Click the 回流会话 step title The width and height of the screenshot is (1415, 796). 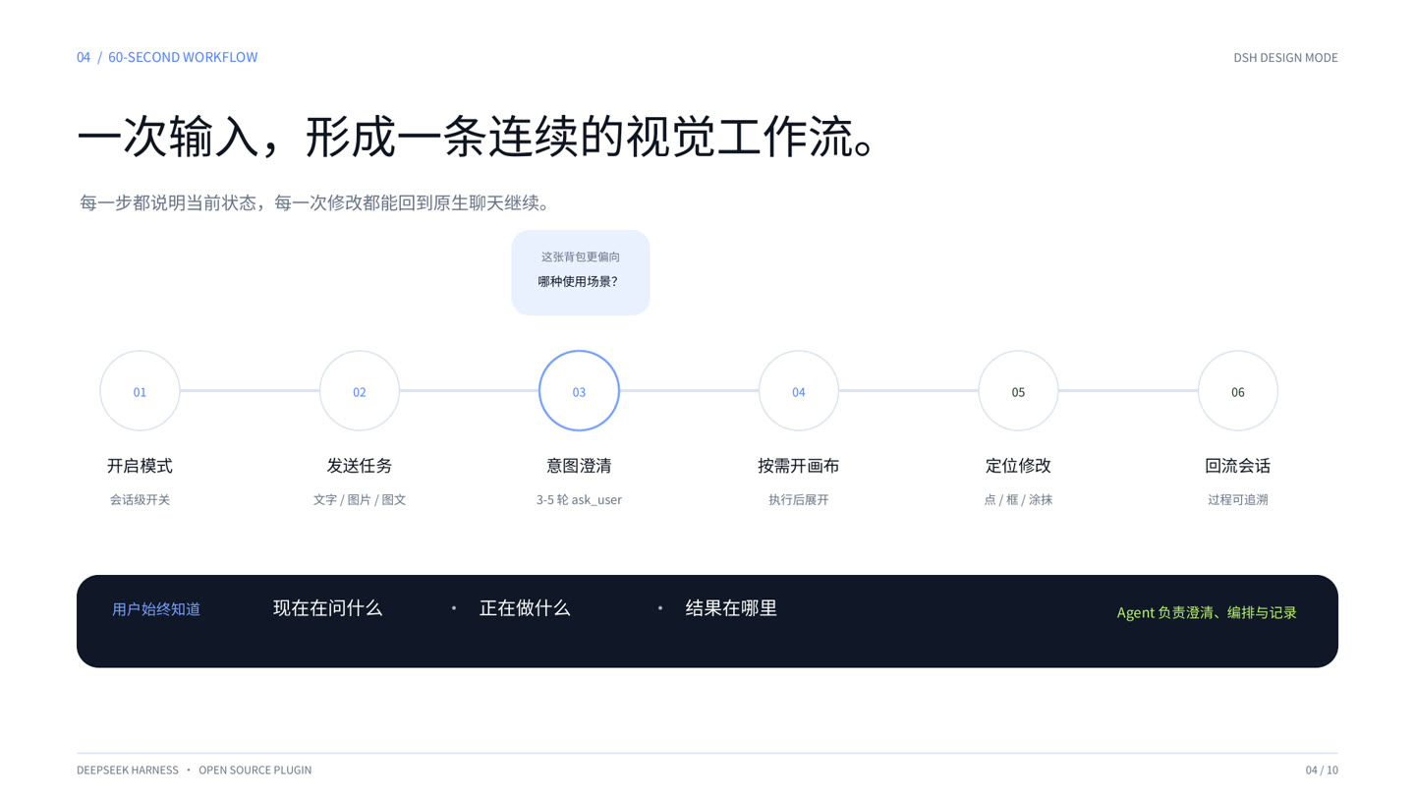(x=1238, y=466)
